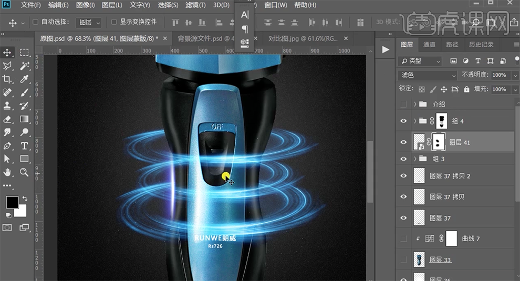
Task: Open the 滤色 blend mode dropdown
Action: coord(428,75)
